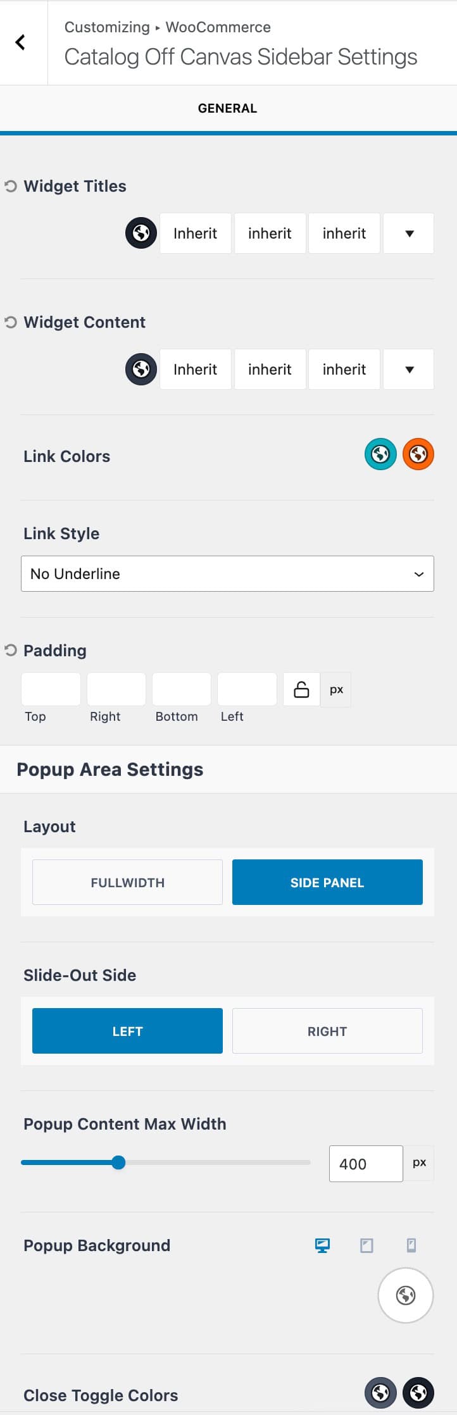457x1415 pixels.
Task: Click the orange hover globe for Link Colors
Action: pyautogui.click(x=418, y=454)
